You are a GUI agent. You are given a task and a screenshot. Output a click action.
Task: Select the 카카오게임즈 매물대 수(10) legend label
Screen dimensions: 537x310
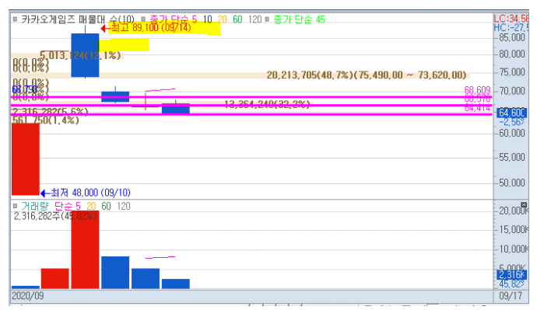click(78, 19)
